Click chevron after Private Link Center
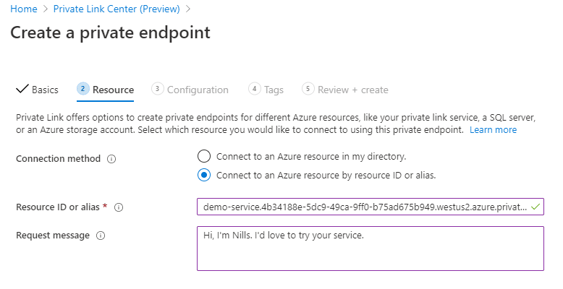This screenshot has height=289, width=563. (x=188, y=9)
